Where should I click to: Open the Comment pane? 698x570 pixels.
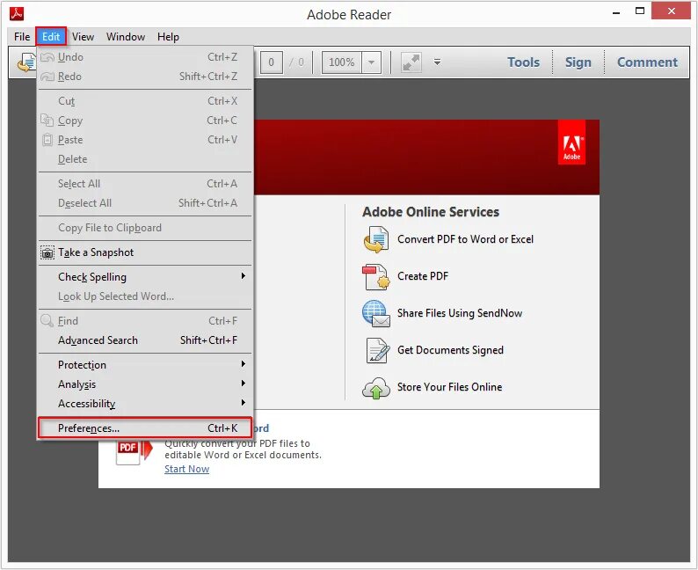coord(647,62)
